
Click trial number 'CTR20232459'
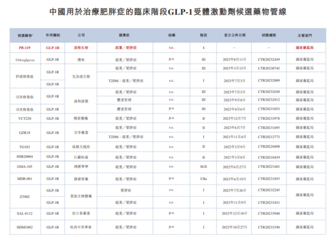tap(269, 59)
